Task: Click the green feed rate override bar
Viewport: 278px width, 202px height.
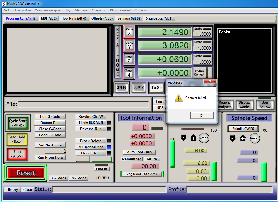Action: pos(172,154)
